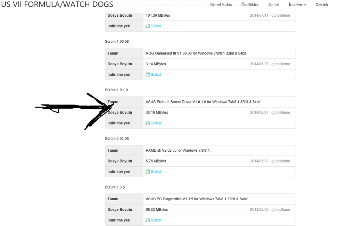347x226 pixels.
Task: Click İndirilme yeri label in the RAMDisk block
Action: (119, 171)
